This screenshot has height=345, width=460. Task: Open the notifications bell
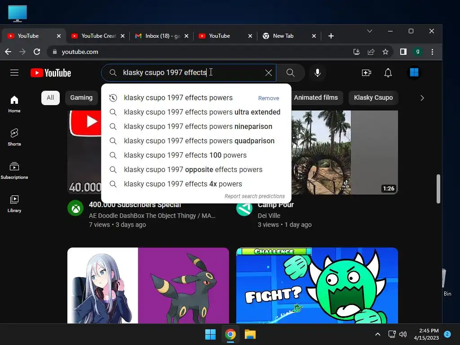click(388, 73)
